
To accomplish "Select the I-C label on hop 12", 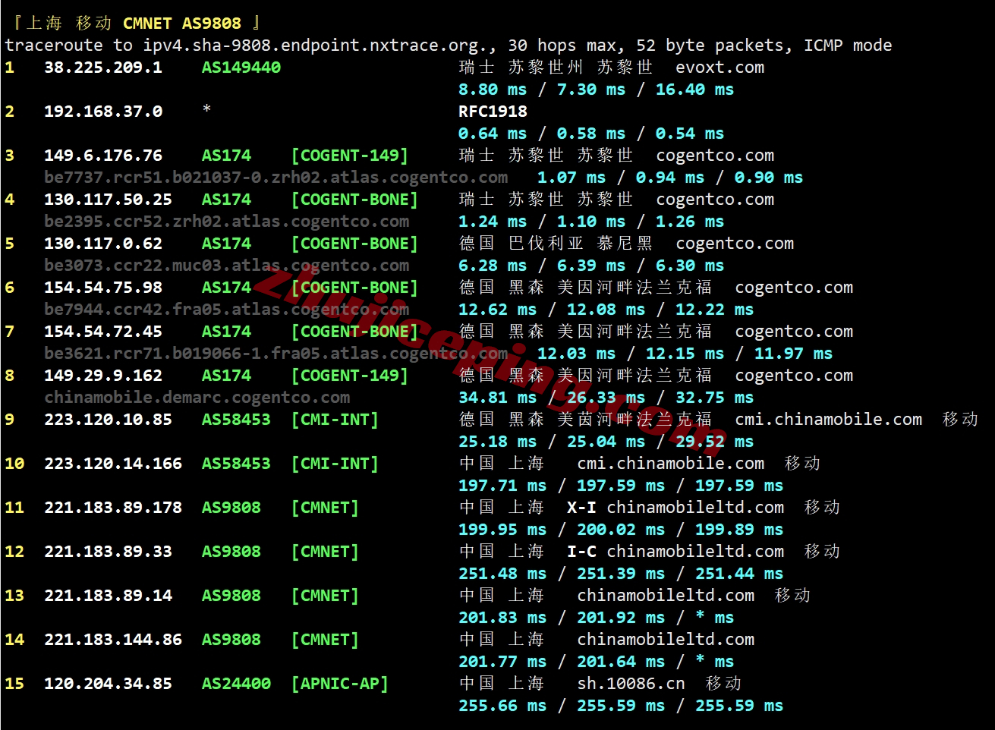I will coord(581,552).
